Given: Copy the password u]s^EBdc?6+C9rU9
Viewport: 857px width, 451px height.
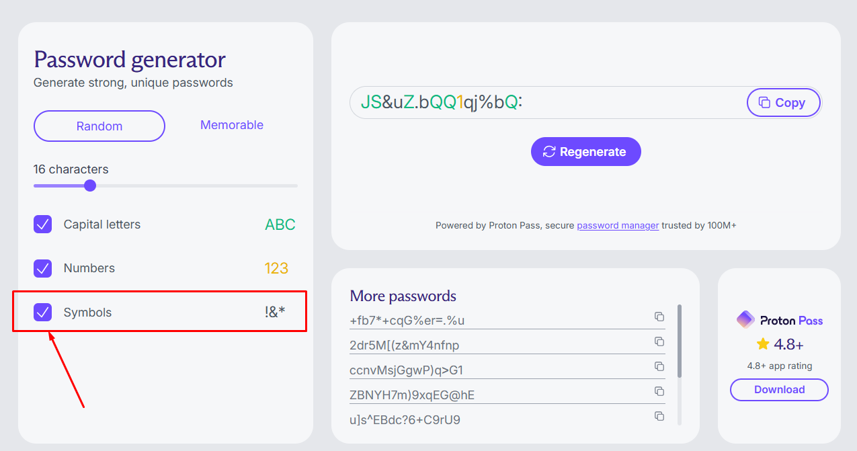Looking at the screenshot, I should (659, 416).
